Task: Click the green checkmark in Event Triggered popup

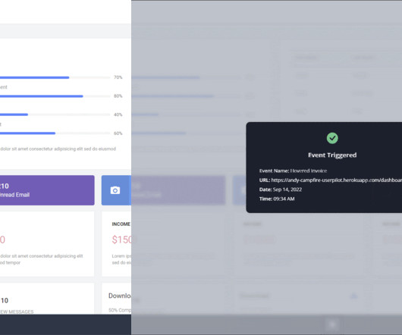Action: click(332, 138)
